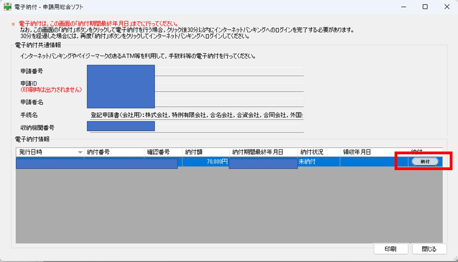Click the 納付 payment button in table row
Screen dimensions: 458x262
click(x=425, y=162)
